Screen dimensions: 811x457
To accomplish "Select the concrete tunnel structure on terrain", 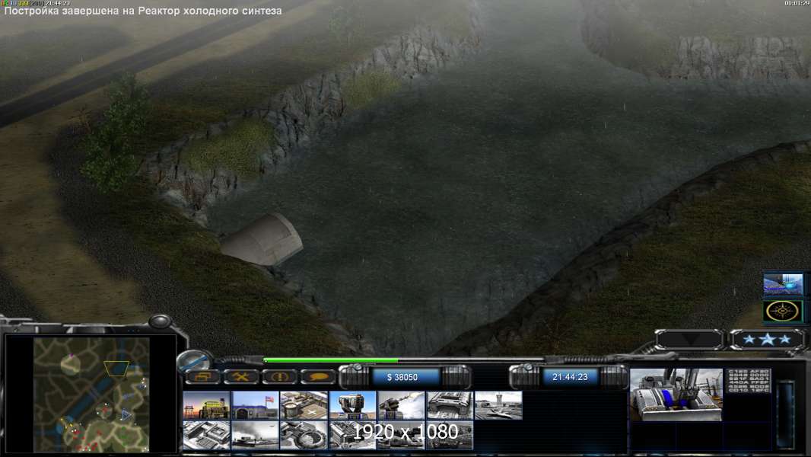I will tap(262, 240).
